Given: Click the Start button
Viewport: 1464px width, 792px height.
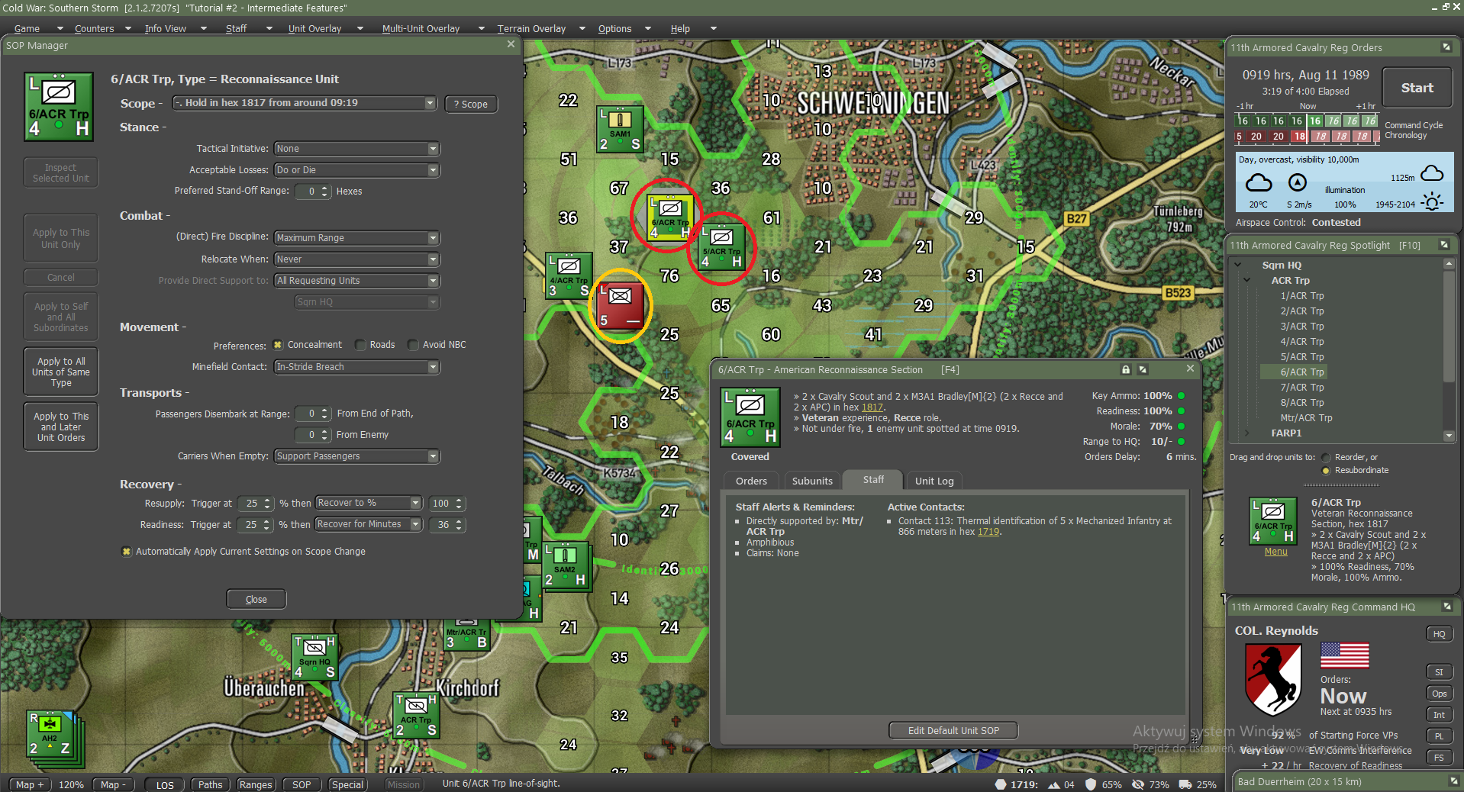Looking at the screenshot, I should tap(1417, 88).
